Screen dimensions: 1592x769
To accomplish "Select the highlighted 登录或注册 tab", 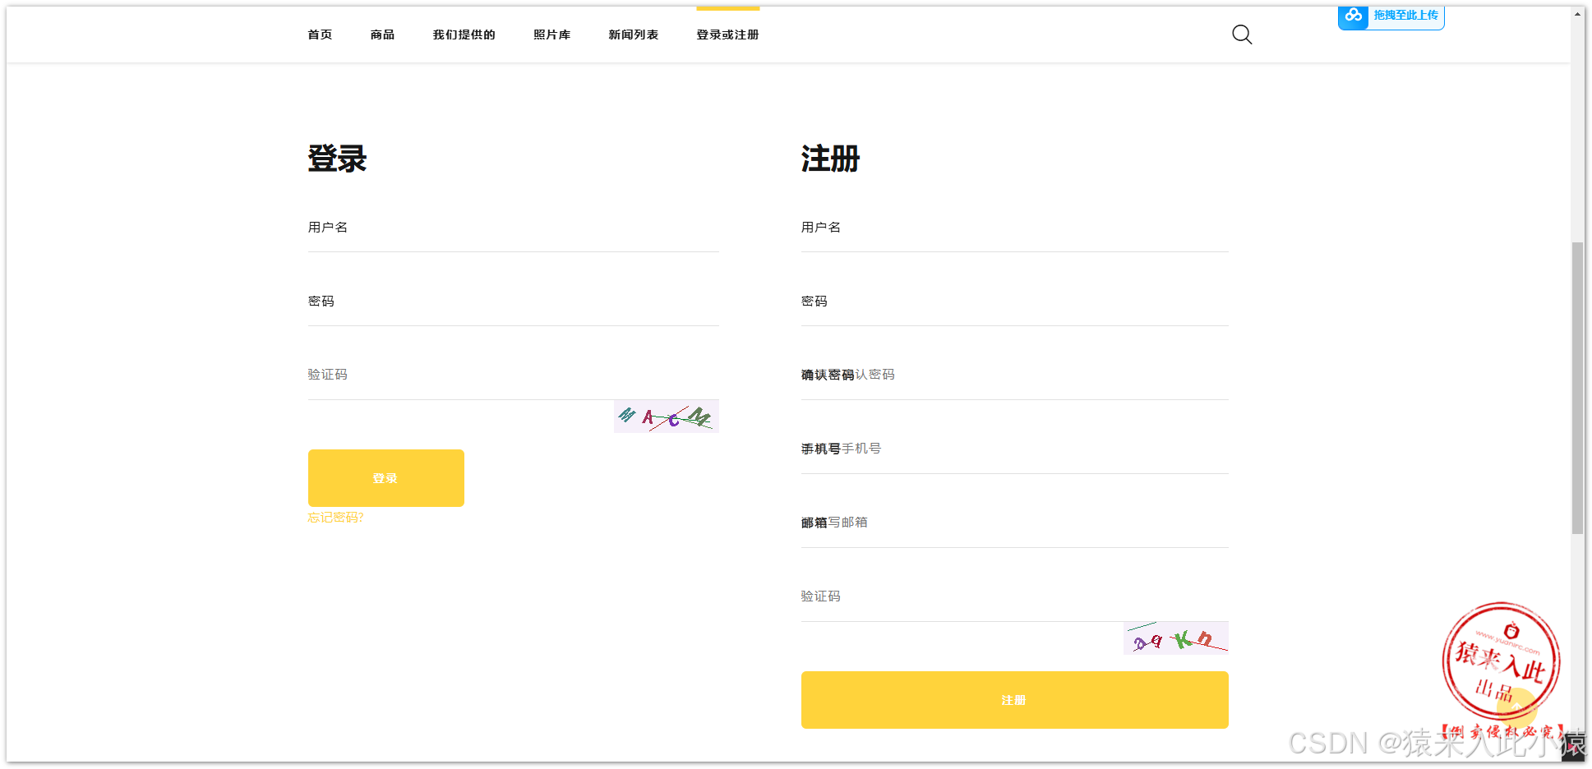I will [727, 35].
